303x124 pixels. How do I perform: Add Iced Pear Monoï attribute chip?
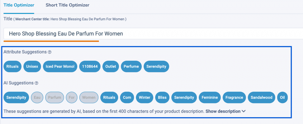pos(60,66)
